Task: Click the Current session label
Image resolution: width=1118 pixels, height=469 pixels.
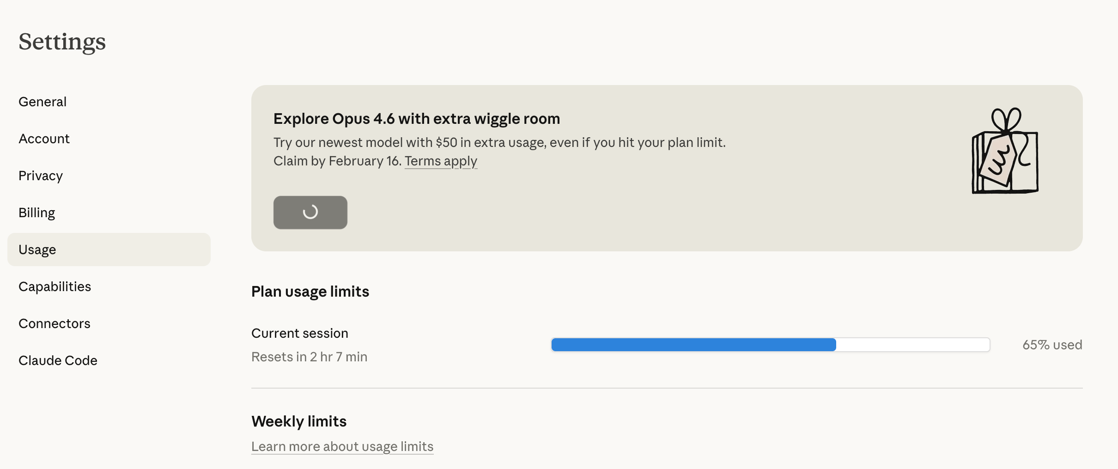Action: coord(299,333)
